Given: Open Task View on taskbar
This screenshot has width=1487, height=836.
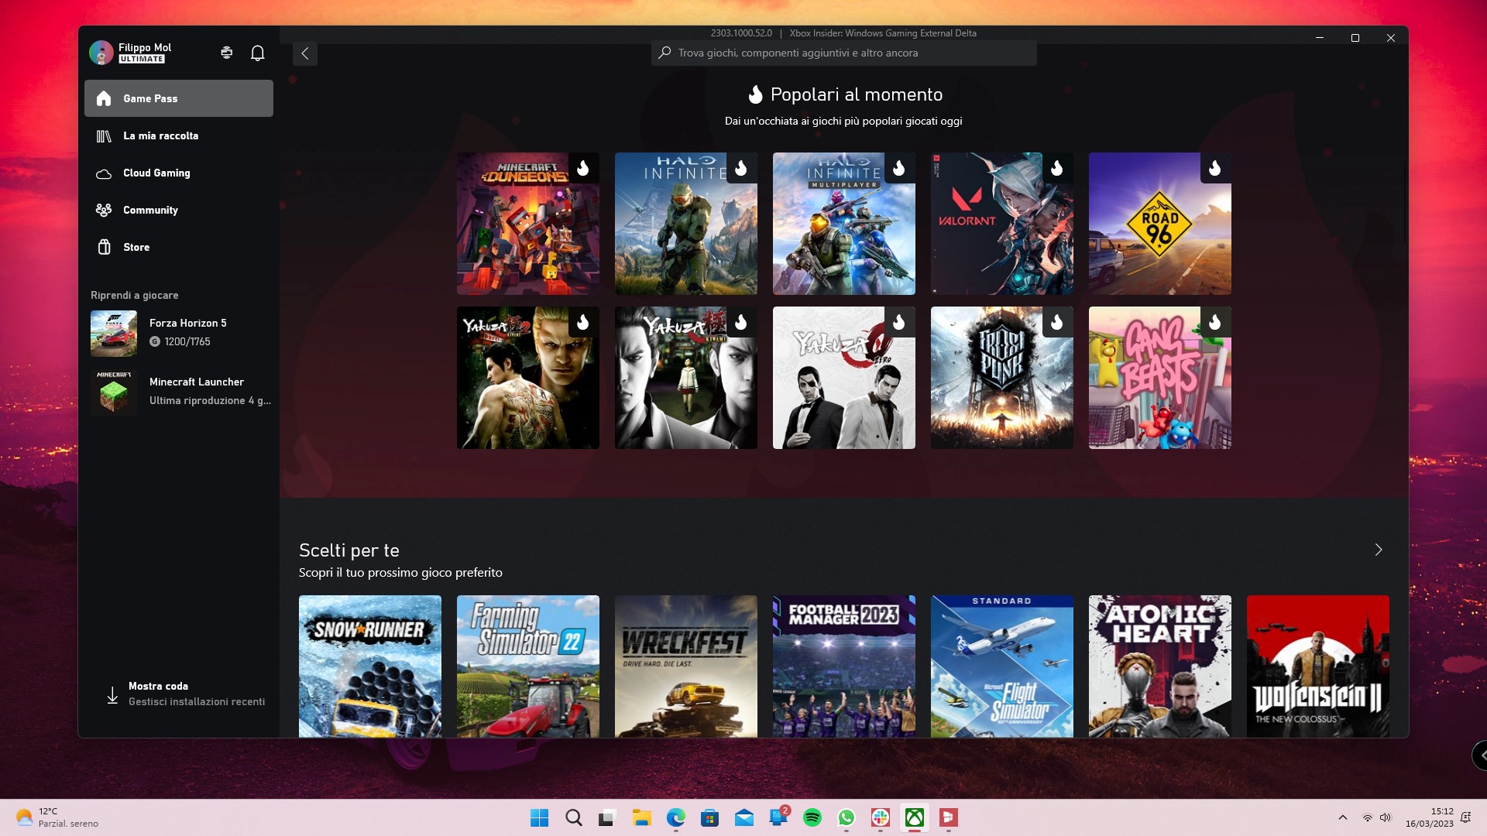Looking at the screenshot, I should 607,817.
